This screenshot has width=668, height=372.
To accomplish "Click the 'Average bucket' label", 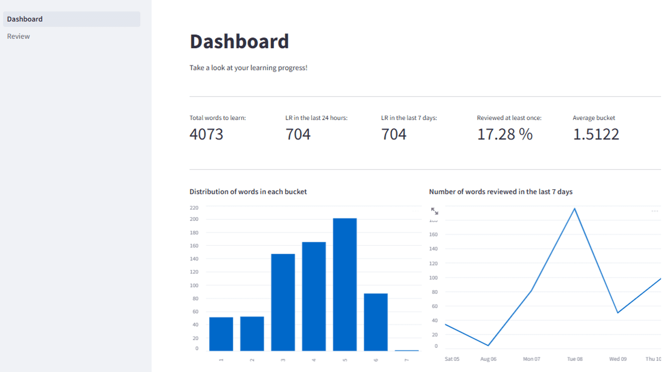I will (x=594, y=118).
